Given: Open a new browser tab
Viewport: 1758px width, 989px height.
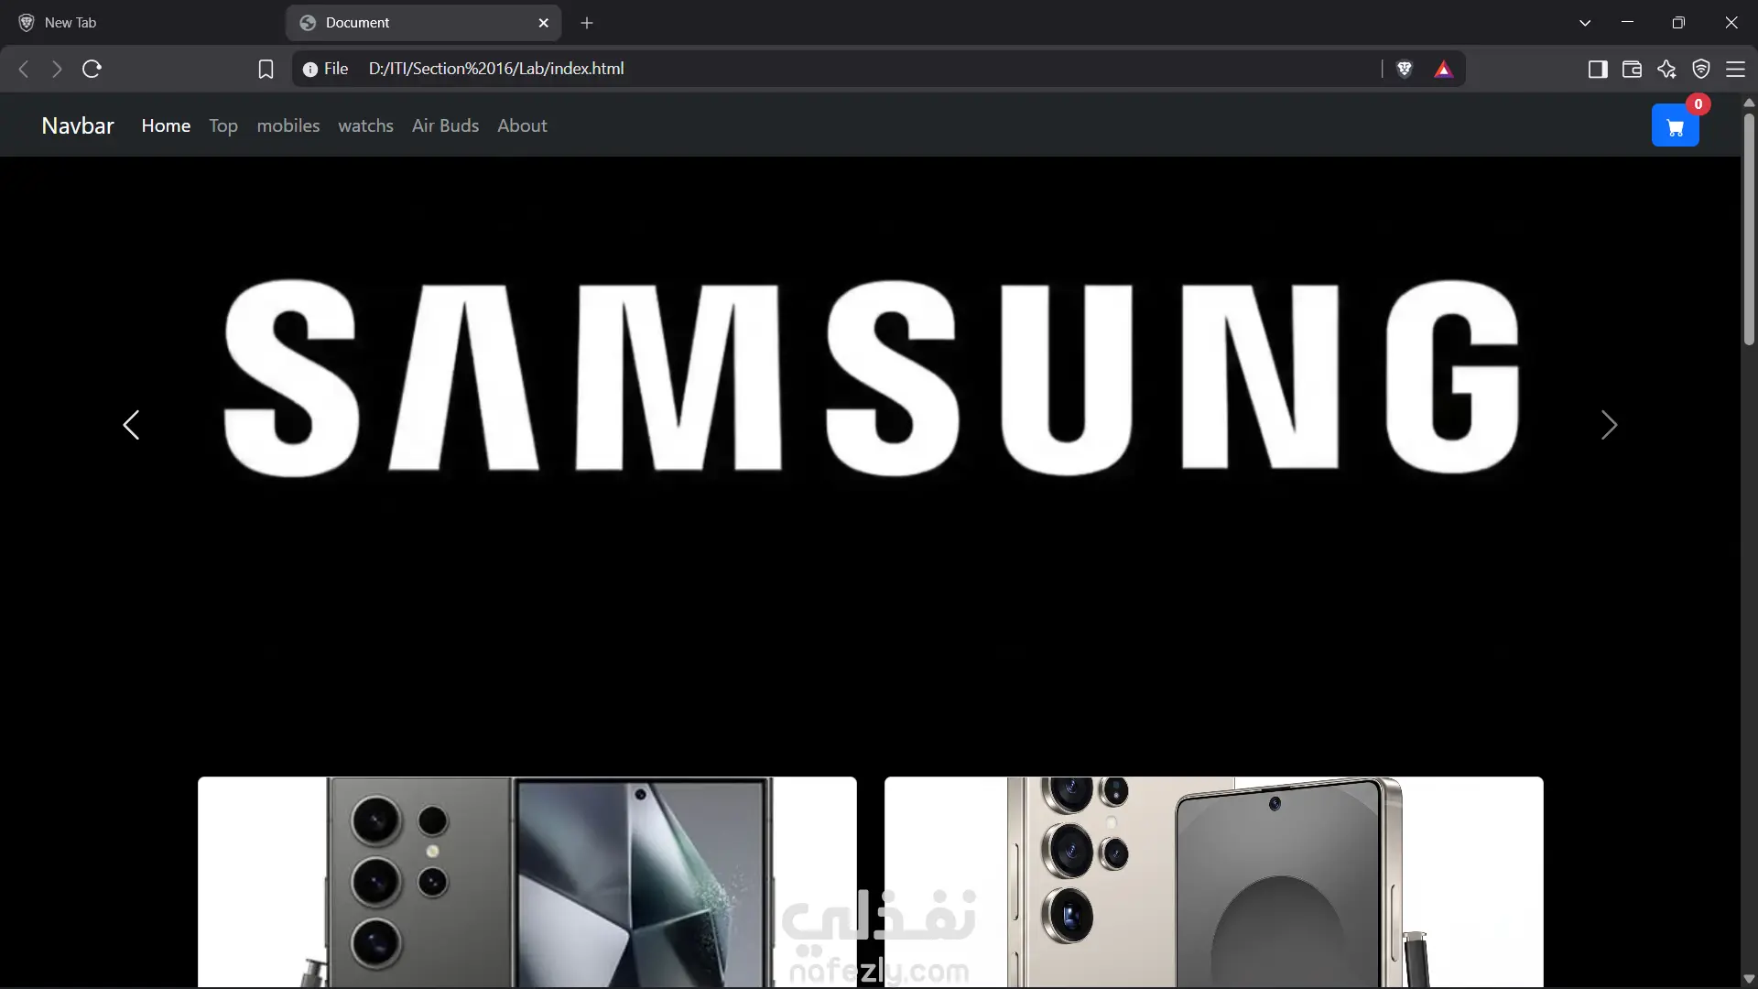Looking at the screenshot, I should [x=587, y=23].
